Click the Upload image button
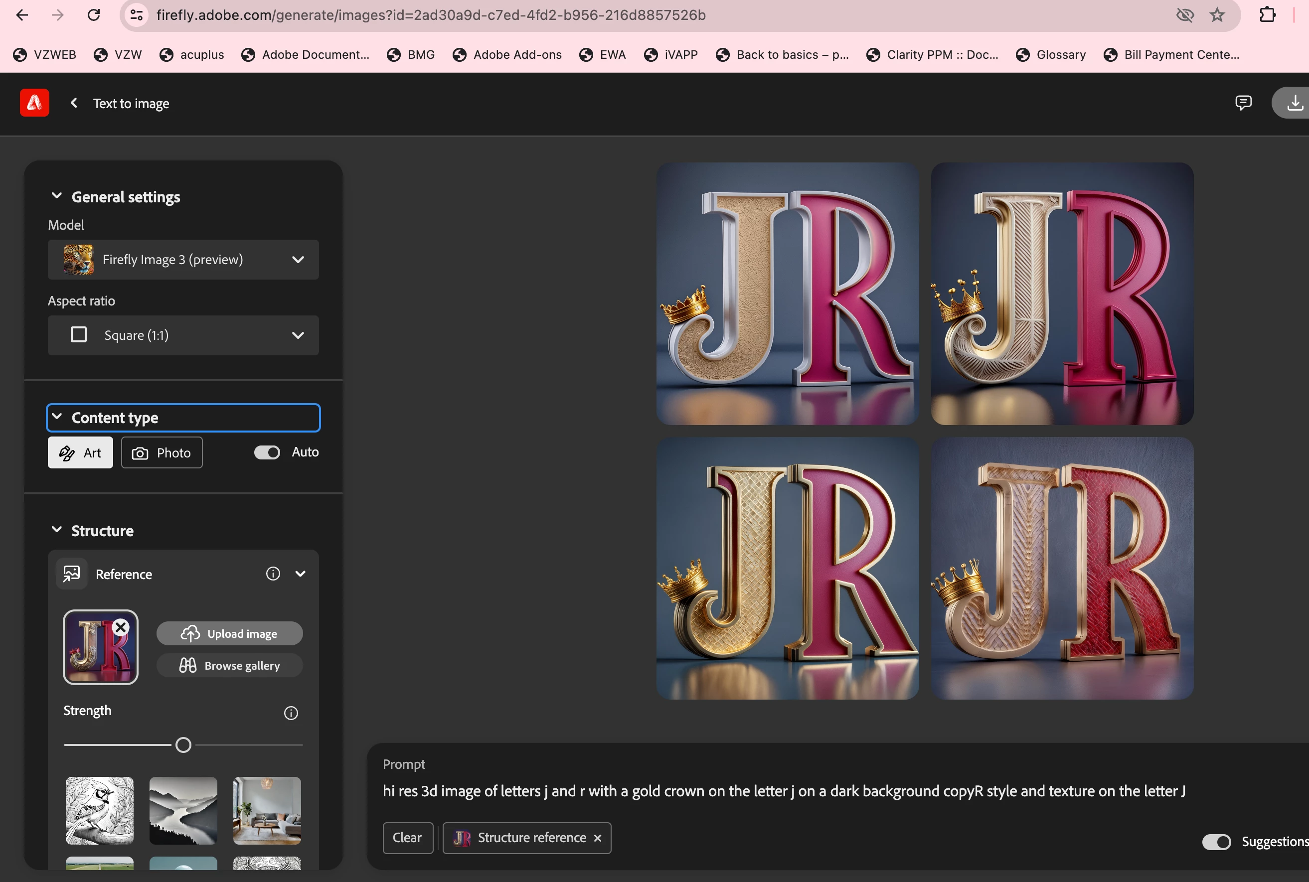The width and height of the screenshot is (1309, 882). [229, 633]
